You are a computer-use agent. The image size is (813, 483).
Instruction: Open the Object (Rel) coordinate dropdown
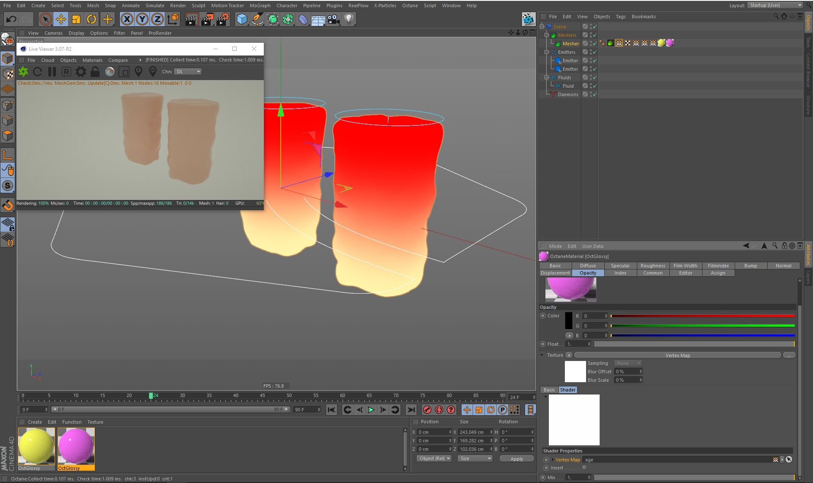click(x=434, y=458)
